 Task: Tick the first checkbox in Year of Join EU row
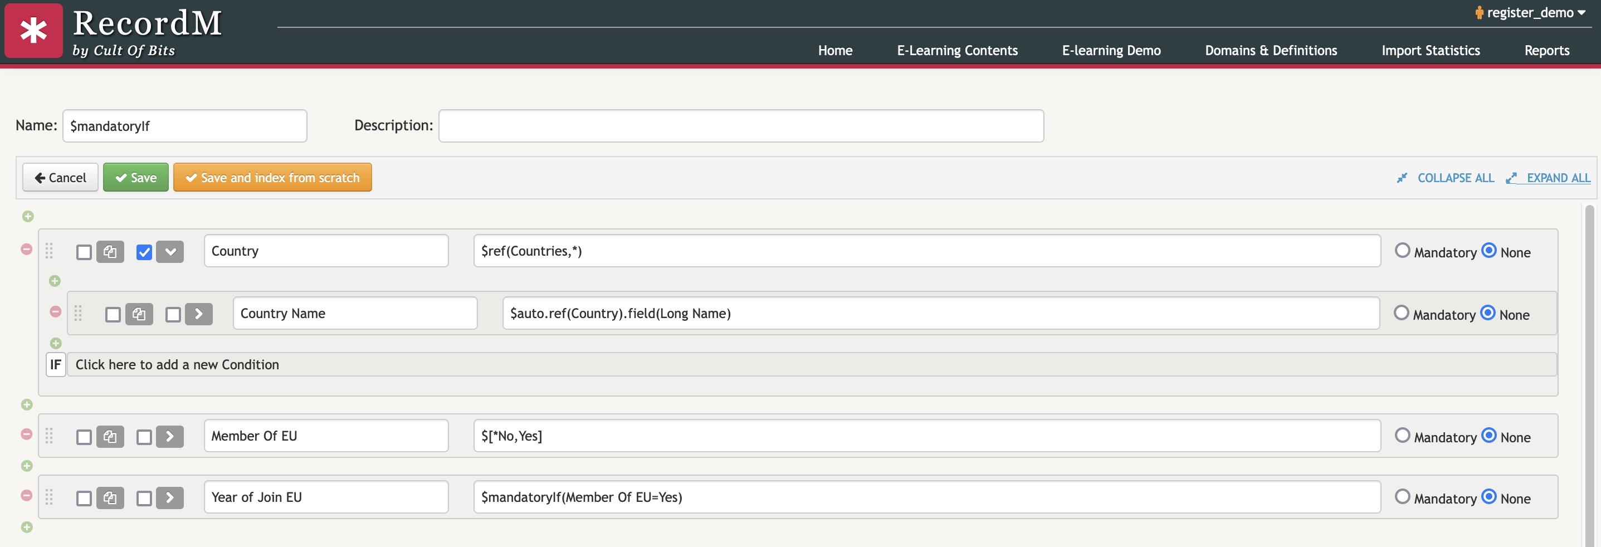84,498
